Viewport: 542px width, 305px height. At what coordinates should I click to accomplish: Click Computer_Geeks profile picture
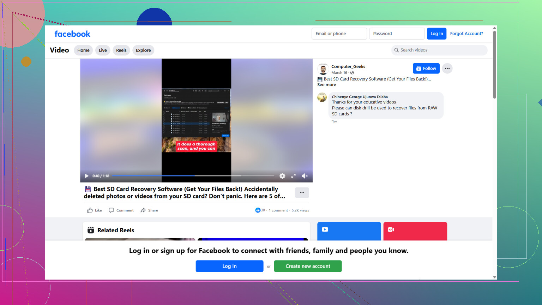323,69
